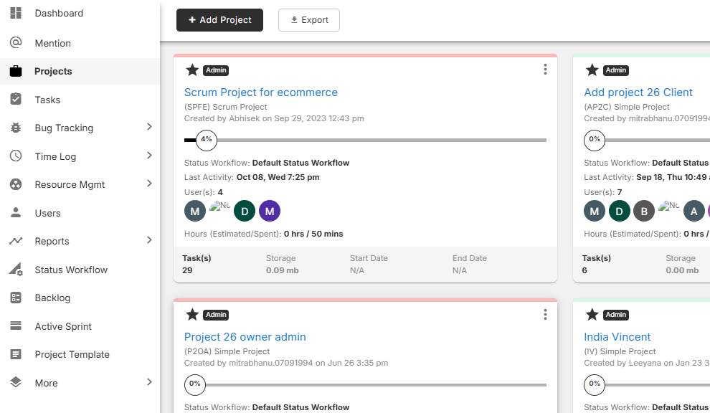
Task: Click the Active Sprint icon in sidebar
Action: (x=16, y=326)
